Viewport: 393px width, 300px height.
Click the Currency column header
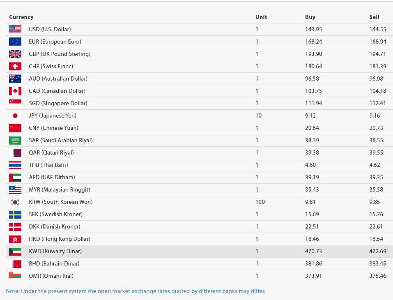click(x=21, y=17)
